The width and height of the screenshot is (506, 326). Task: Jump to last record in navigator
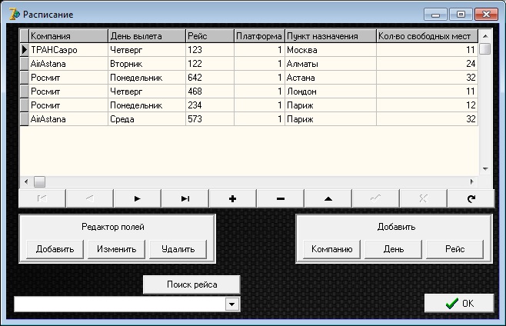point(185,199)
